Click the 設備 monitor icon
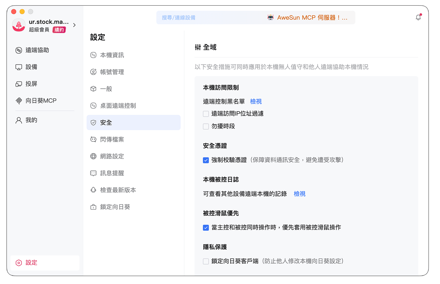 [x=19, y=67]
